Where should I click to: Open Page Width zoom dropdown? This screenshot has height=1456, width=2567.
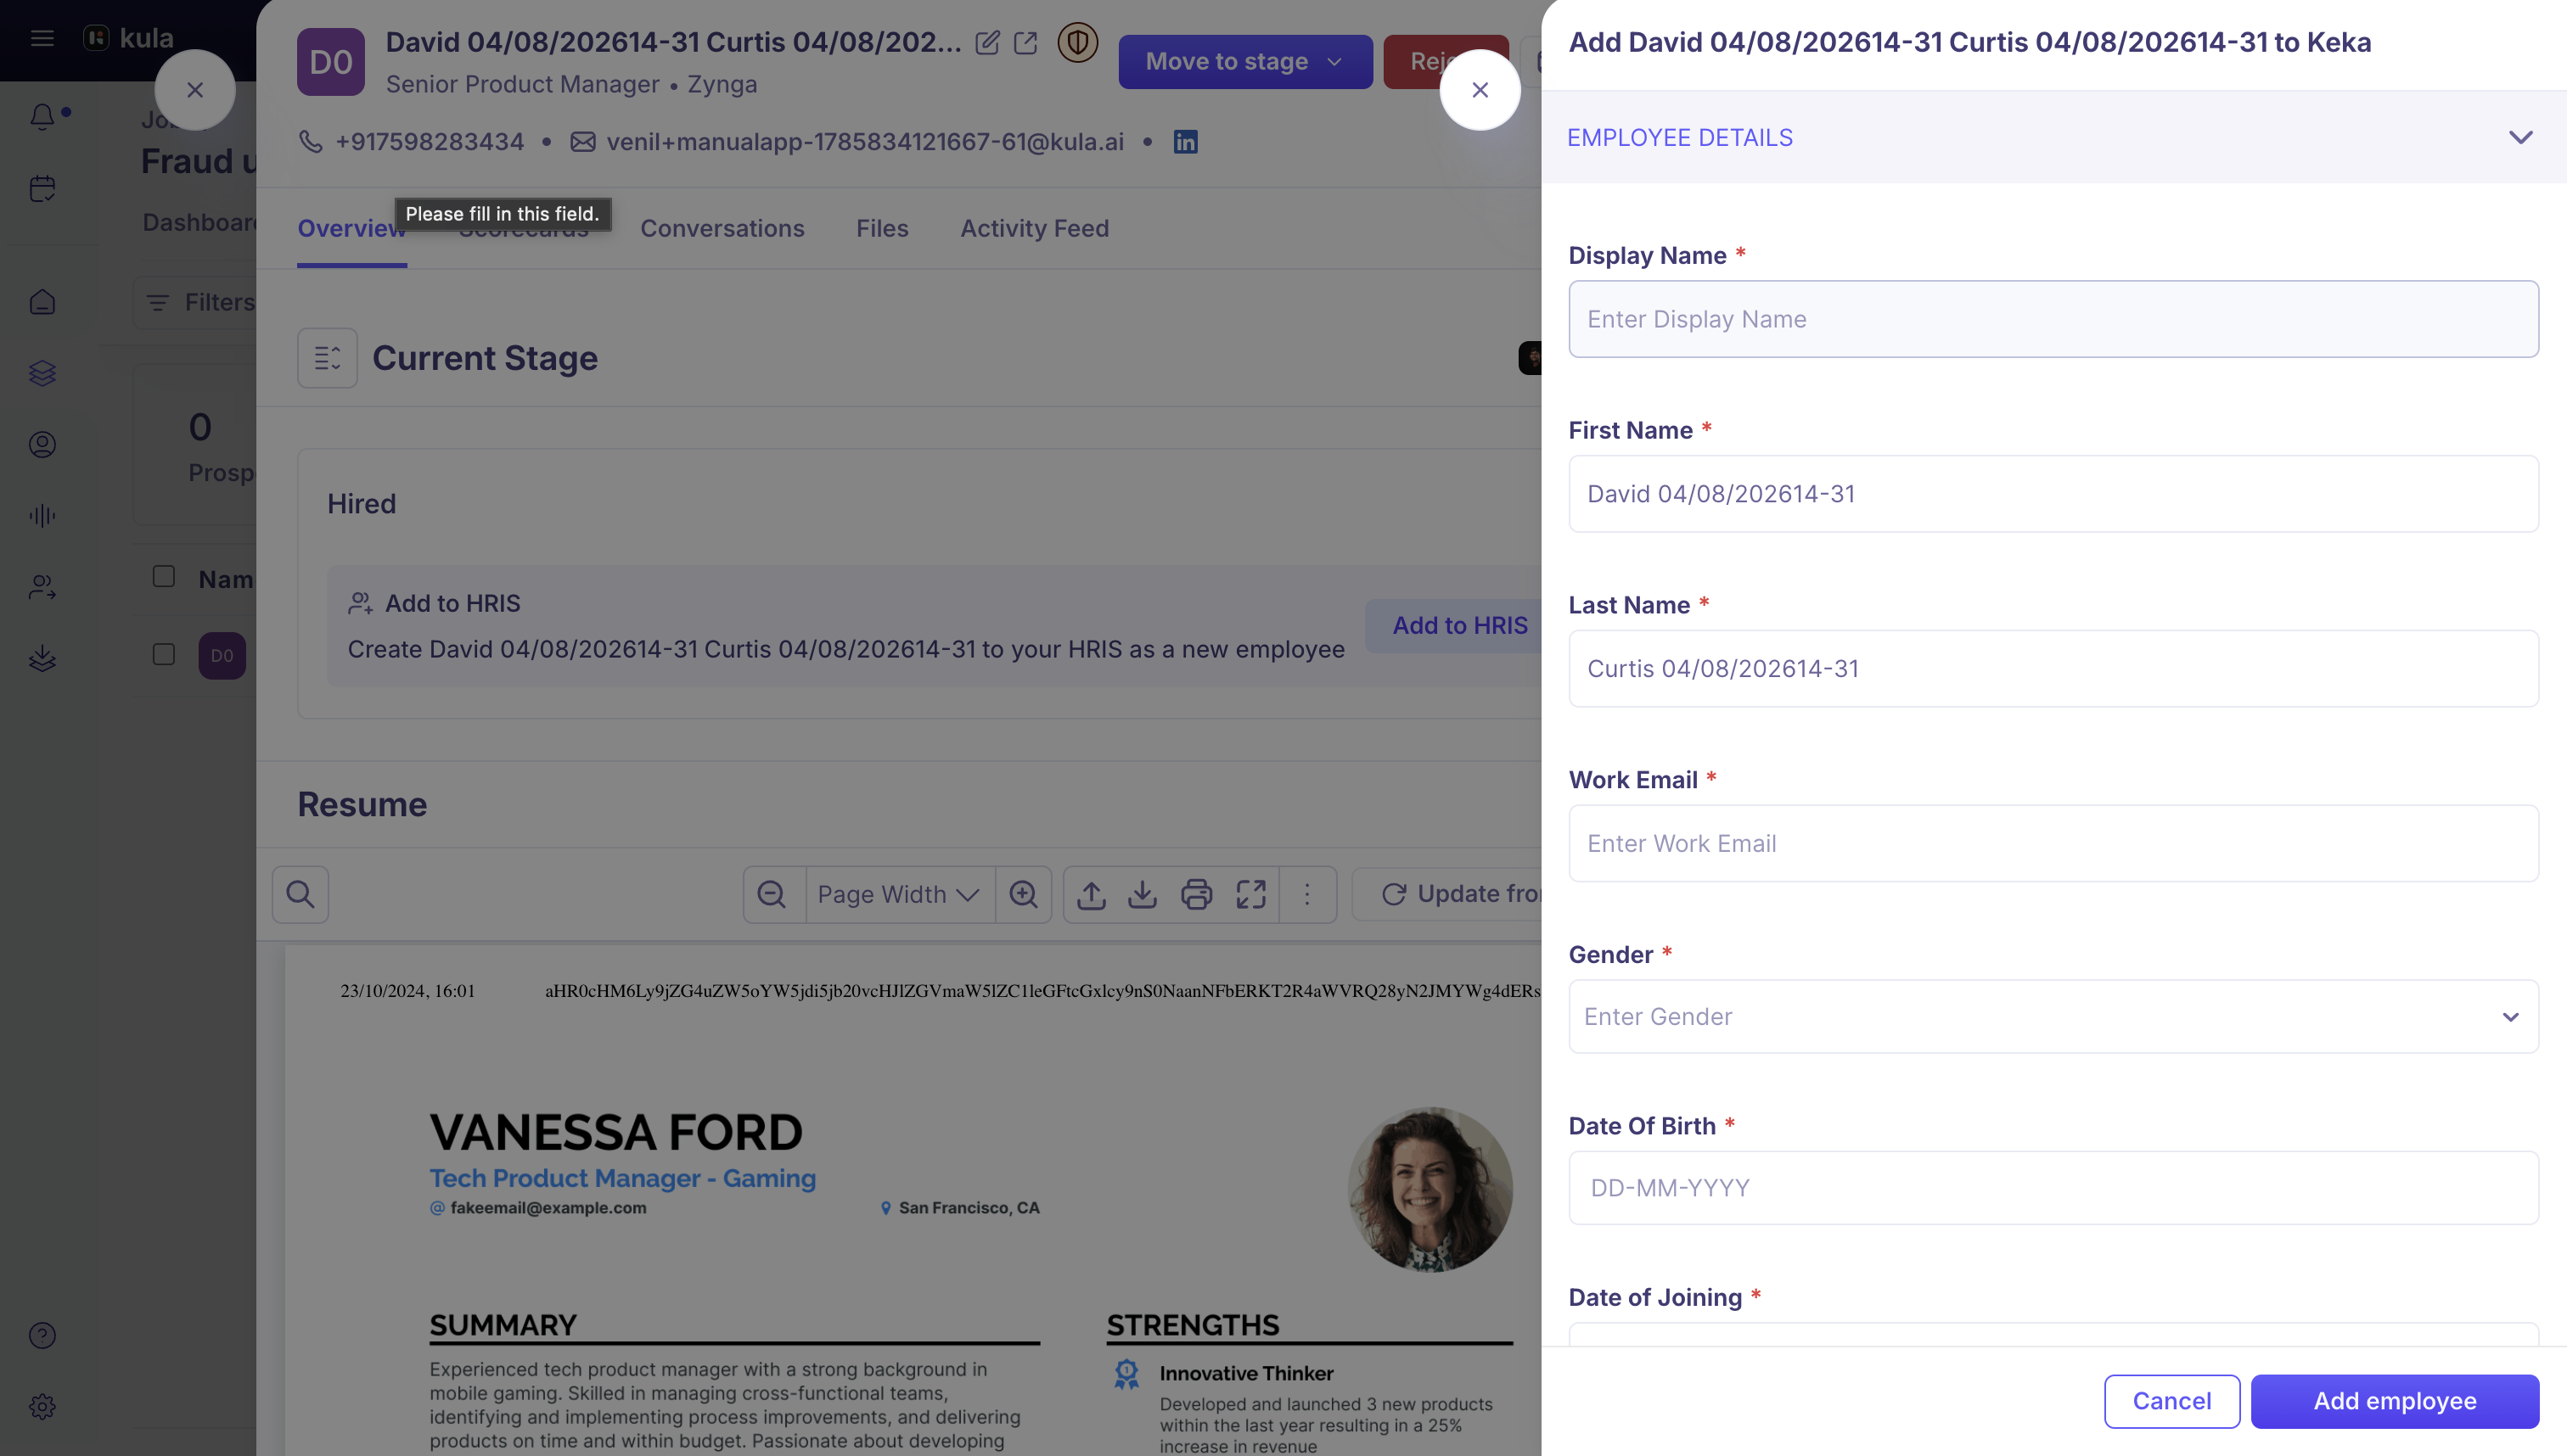[898, 894]
